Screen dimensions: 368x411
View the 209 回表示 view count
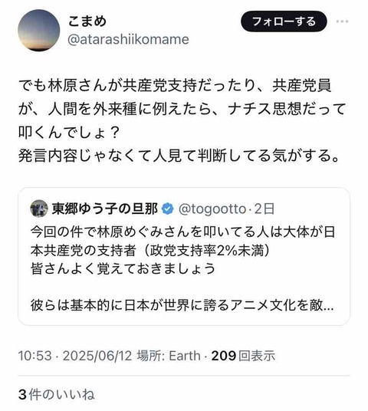click(243, 356)
